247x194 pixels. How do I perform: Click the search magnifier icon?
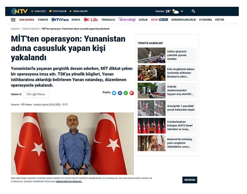[x=193, y=11]
